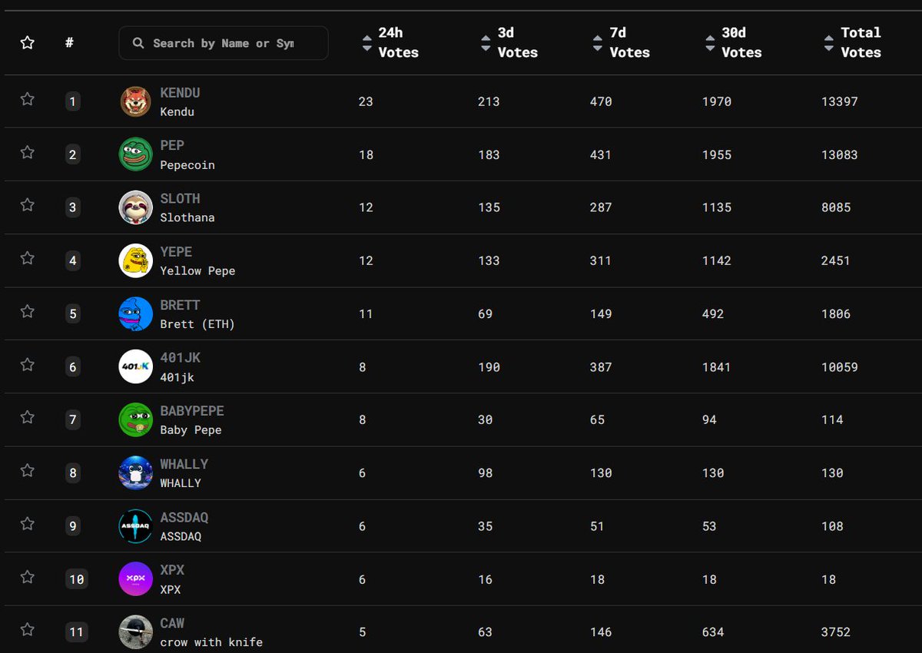This screenshot has width=922, height=653.
Task: Click ASSDAQ total votes 108
Action: point(831,526)
